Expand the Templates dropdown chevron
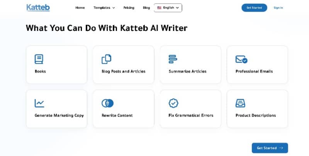Image resolution: width=309 pixels, height=156 pixels. (x=114, y=8)
